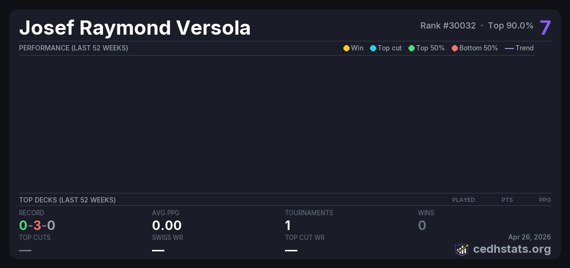Click the purple Trend line marker
This screenshot has width=570, height=268.
click(509, 48)
